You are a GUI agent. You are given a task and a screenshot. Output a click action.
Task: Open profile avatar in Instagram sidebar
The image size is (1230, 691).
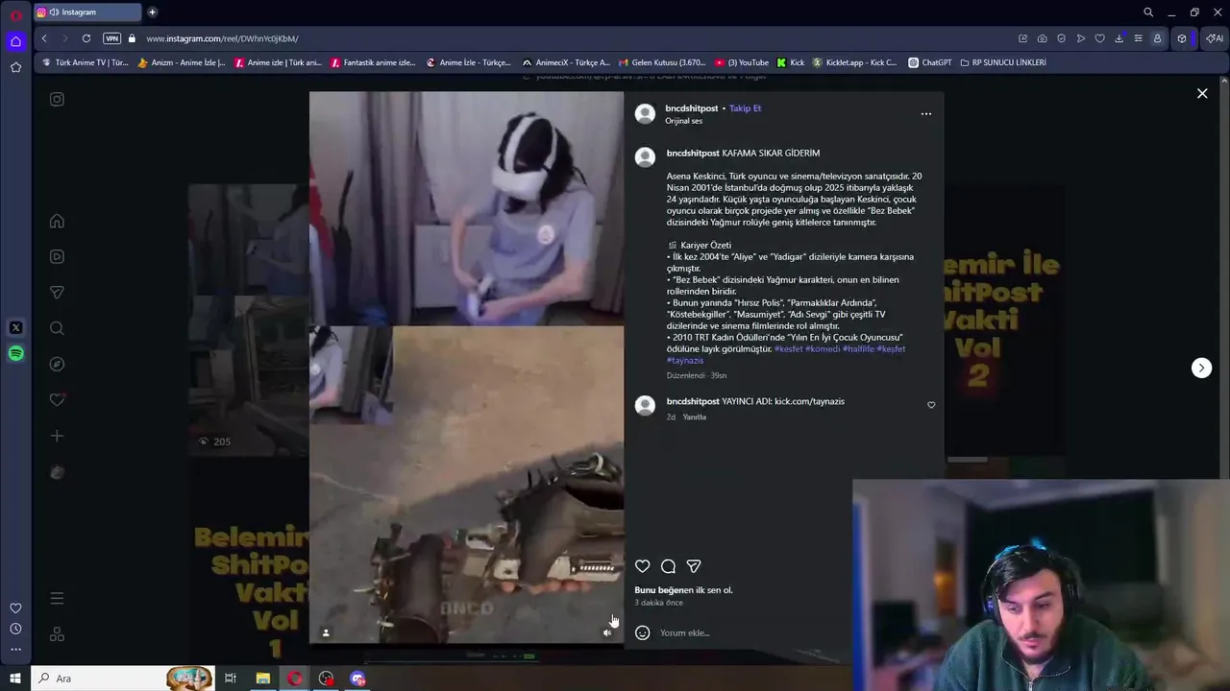point(57,472)
